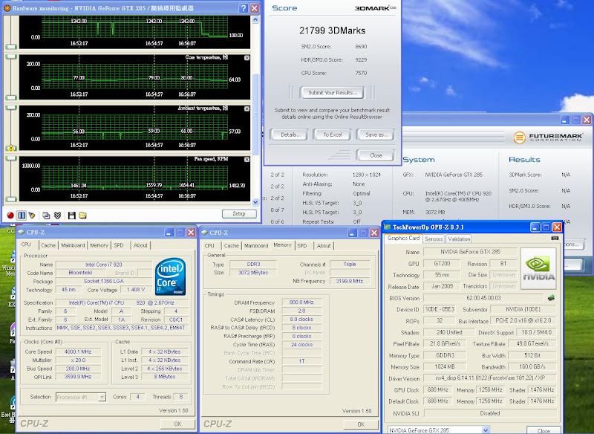Click the pause monitoring toolbar icon
Image resolution: width=594 pixels, height=434 pixels.
pyautogui.click(x=21, y=215)
